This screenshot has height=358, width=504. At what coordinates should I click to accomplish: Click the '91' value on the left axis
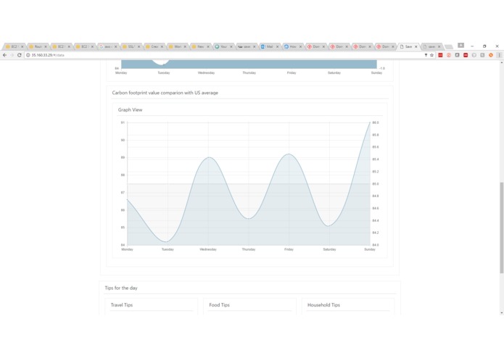pyautogui.click(x=123, y=122)
